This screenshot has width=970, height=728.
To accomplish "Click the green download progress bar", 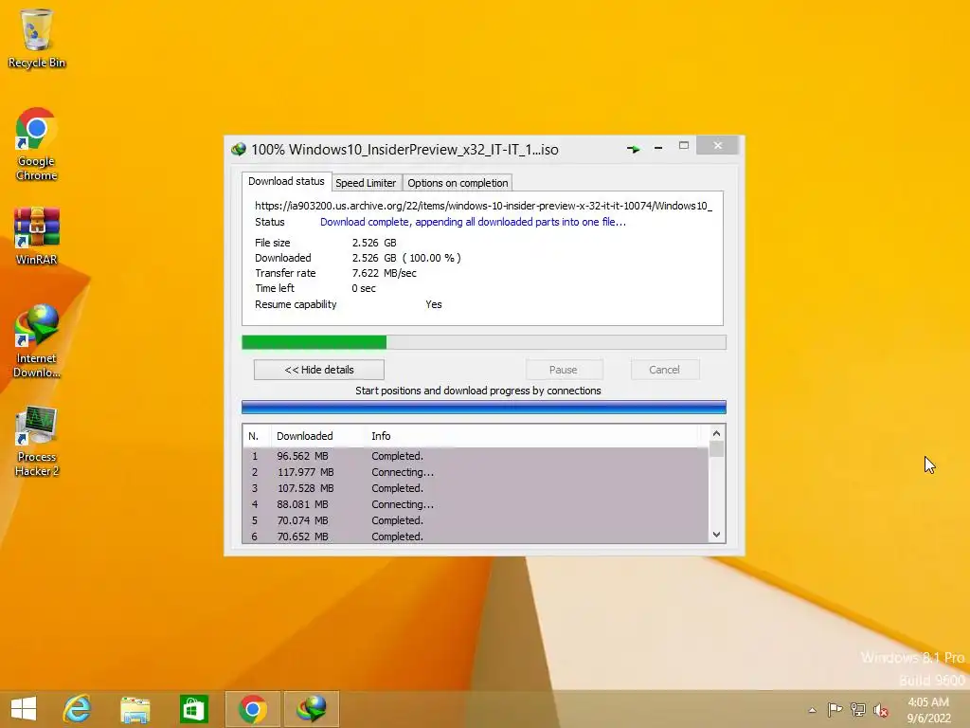I will point(484,342).
